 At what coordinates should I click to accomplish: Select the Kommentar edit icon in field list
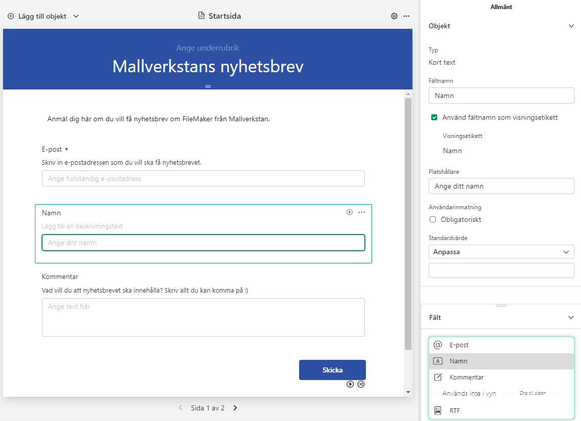(438, 377)
